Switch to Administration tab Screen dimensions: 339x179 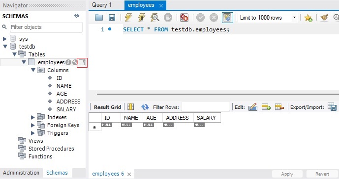click(21, 173)
